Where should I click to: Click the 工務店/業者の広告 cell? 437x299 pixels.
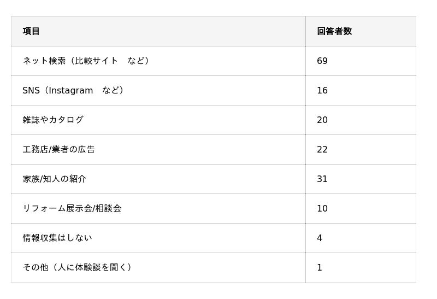58,149
